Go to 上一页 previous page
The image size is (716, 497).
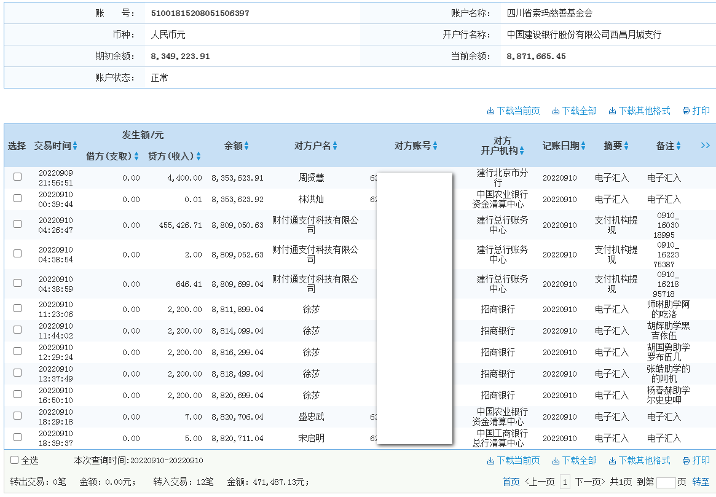tap(540, 482)
